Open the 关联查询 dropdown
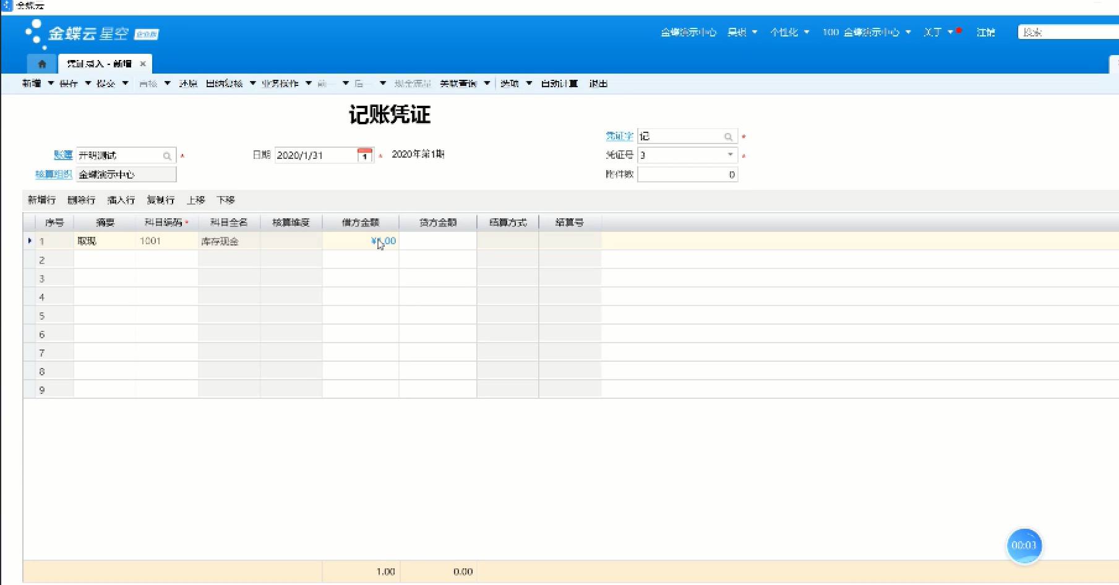The image size is (1119, 585). pos(487,83)
